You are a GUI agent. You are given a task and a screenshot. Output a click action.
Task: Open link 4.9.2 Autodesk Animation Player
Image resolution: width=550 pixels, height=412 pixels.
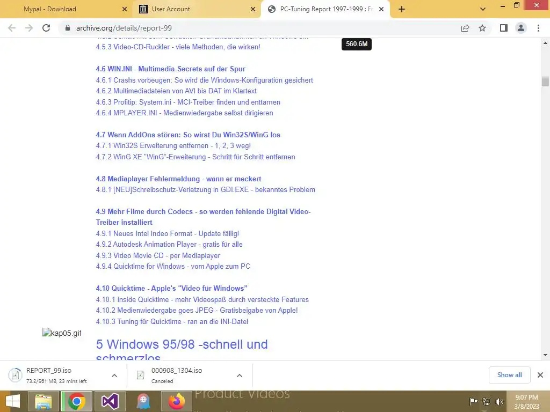point(169,245)
